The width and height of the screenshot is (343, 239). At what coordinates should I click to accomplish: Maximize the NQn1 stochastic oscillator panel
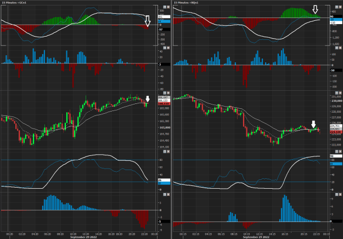click(336, 151)
